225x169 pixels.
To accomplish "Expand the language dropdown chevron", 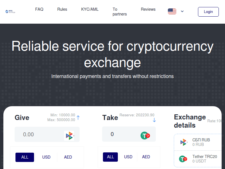I will [182, 12].
